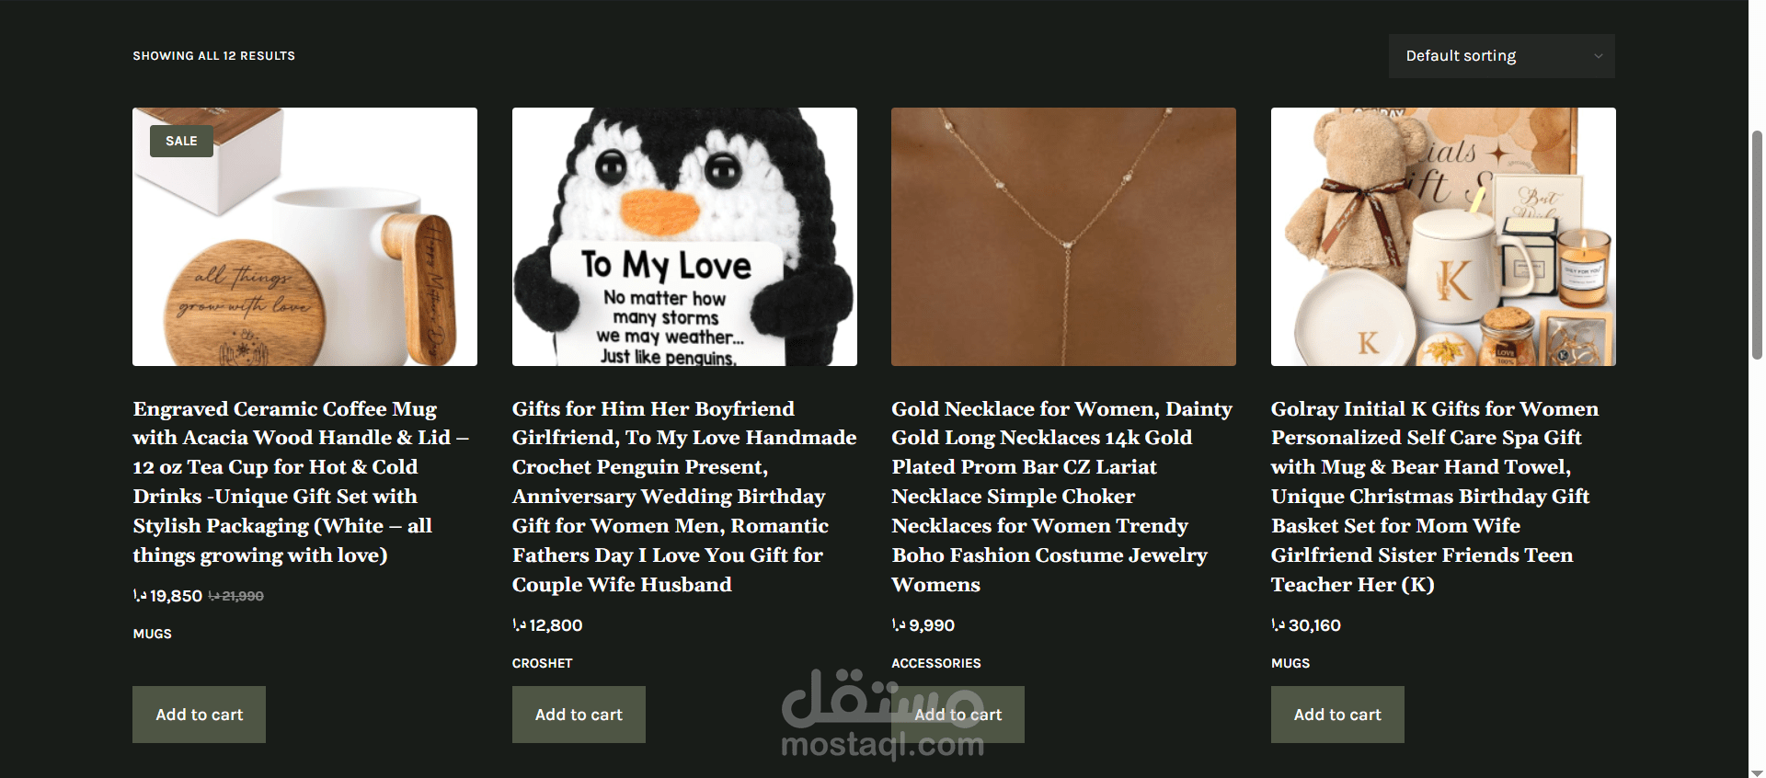Open Gifts for Him Her penguin title
The width and height of the screenshot is (1766, 778).
click(684, 497)
